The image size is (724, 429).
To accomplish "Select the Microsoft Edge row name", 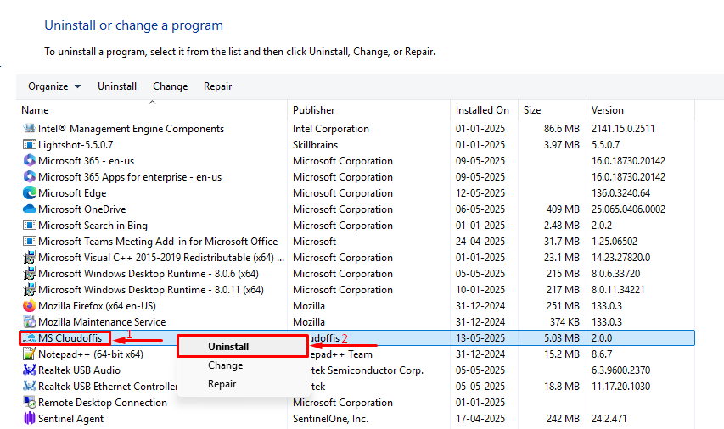I will pos(72,193).
